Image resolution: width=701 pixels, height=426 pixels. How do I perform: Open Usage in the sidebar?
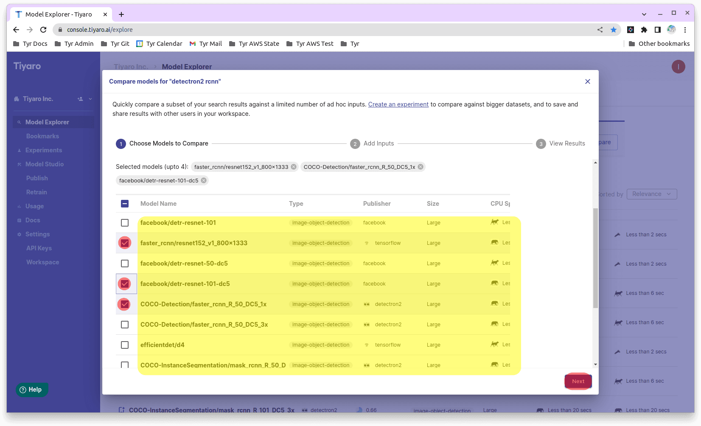click(34, 206)
